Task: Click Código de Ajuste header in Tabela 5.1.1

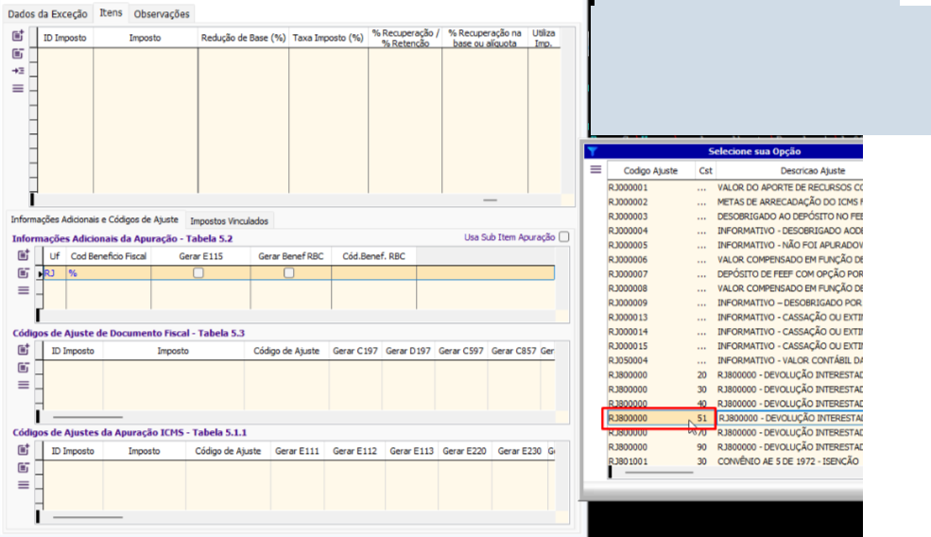Action: click(x=228, y=451)
